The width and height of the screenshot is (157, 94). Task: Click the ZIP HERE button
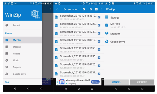(x=142, y=82)
